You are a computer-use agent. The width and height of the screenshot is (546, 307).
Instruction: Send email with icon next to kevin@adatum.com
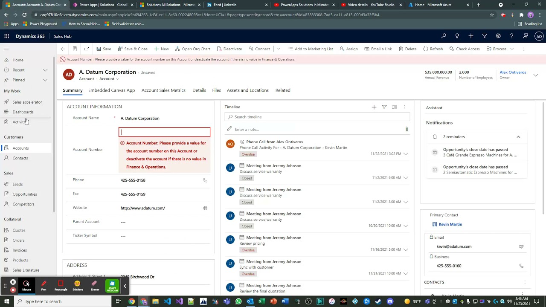(521, 246)
